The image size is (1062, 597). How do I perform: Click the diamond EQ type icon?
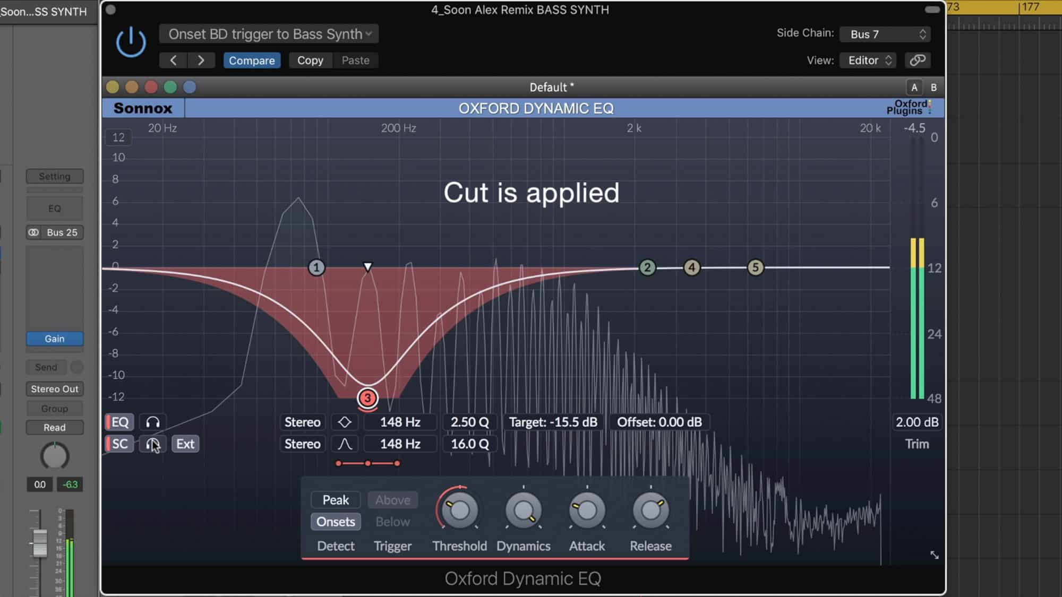click(x=345, y=422)
